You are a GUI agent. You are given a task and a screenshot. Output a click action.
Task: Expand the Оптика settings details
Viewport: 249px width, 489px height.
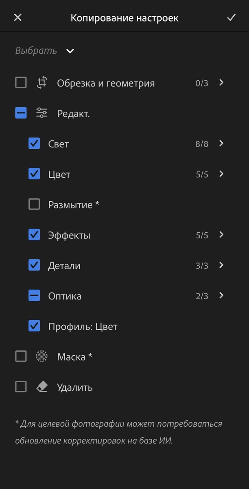(220, 295)
